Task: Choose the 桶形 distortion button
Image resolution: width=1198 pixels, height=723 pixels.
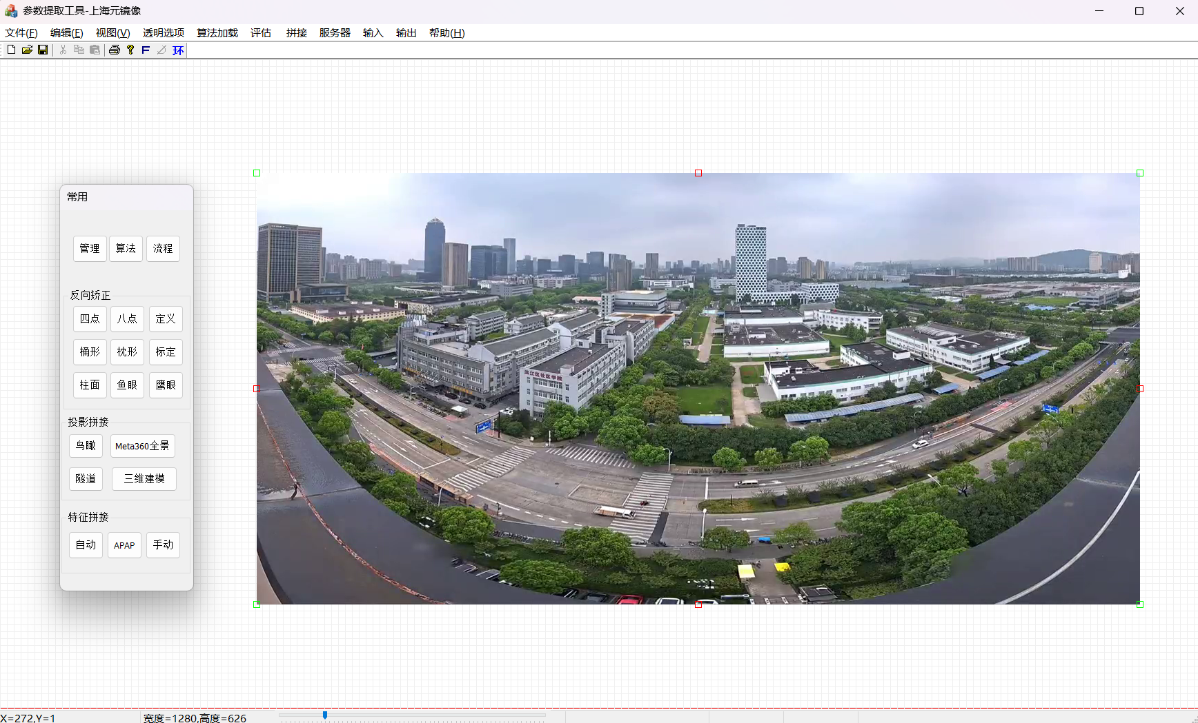Action: pyautogui.click(x=90, y=352)
